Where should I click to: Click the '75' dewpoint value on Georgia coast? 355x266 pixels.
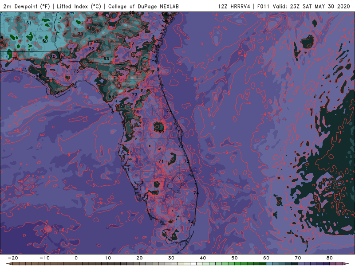pyautogui.click(x=158, y=47)
